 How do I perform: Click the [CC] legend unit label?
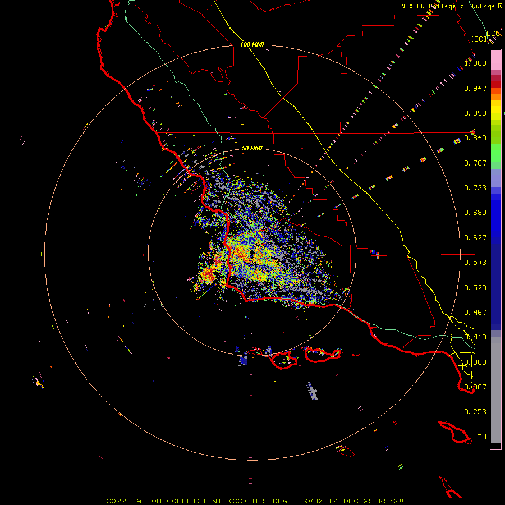(479, 39)
